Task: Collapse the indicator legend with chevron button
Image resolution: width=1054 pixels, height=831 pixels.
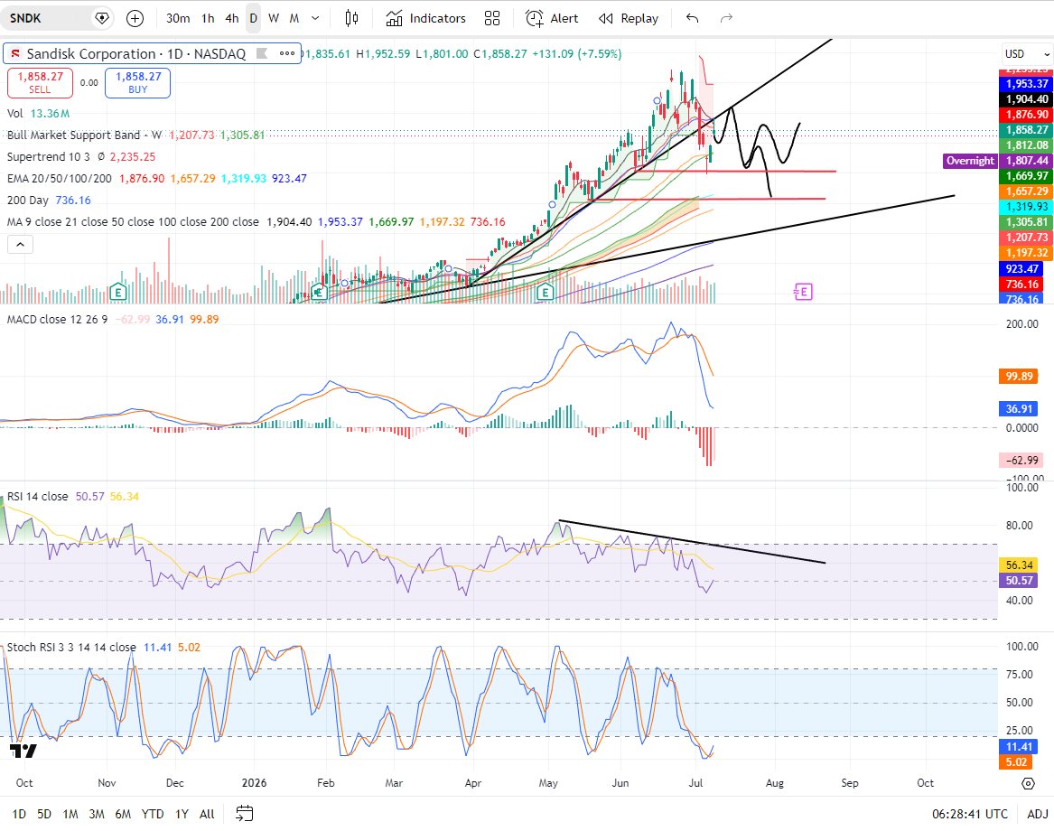Action: [x=20, y=245]
